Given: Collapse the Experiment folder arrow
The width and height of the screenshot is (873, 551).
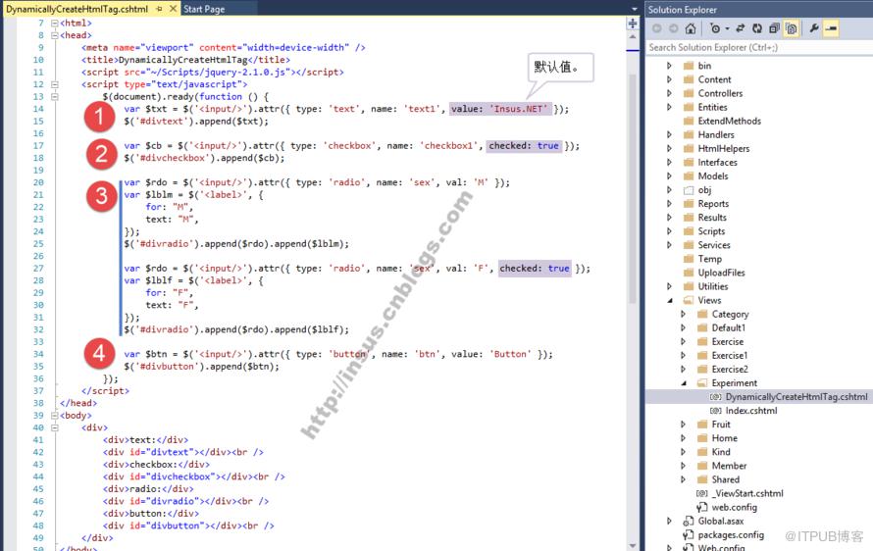Looking at the screenshot, I should click(684, 383).
